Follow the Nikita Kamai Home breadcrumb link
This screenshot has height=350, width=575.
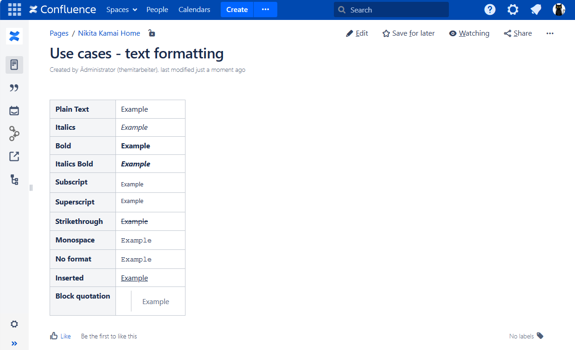[x=109, y=33]
